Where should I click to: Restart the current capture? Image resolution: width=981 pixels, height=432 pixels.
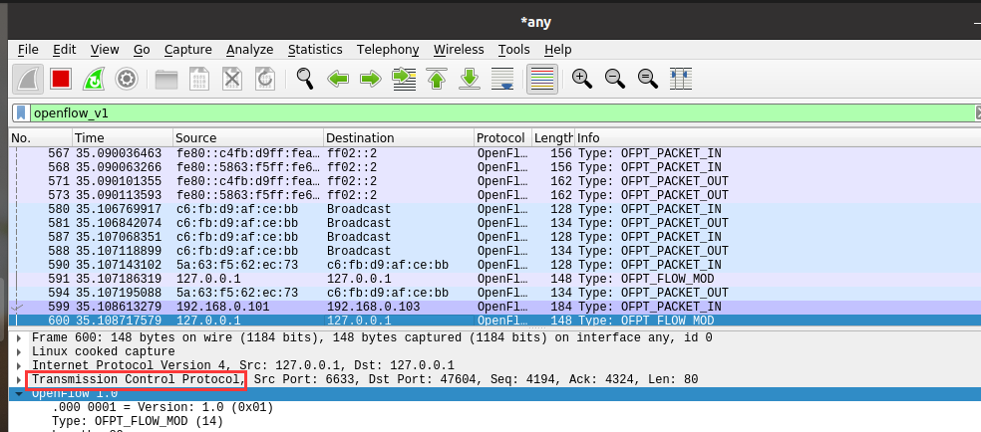(x=94, y=79)
